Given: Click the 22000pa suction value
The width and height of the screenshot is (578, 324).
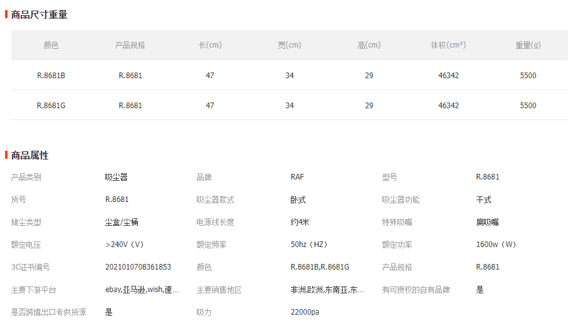Looking at the screenshot, I should pos(305,312).
